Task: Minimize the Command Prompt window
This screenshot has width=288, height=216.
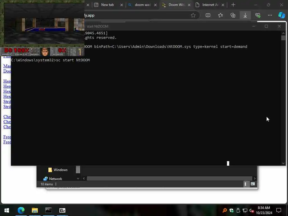Action: [x=254, y=26]
